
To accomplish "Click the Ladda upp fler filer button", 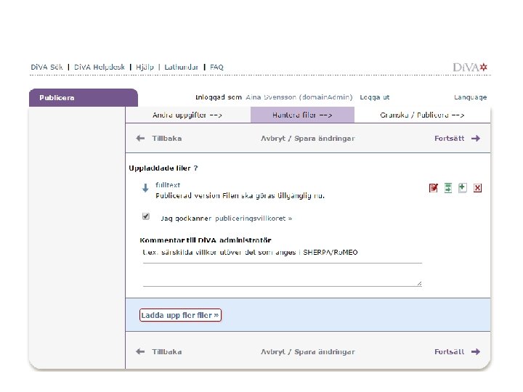I will point(180,315).
